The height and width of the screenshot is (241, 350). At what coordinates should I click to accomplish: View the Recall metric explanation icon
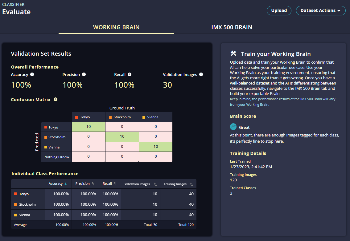[129, 74]
